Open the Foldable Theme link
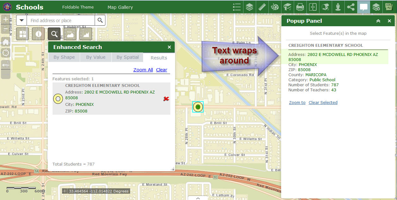This screenshot has height=200, width=397. click(78, 7)
